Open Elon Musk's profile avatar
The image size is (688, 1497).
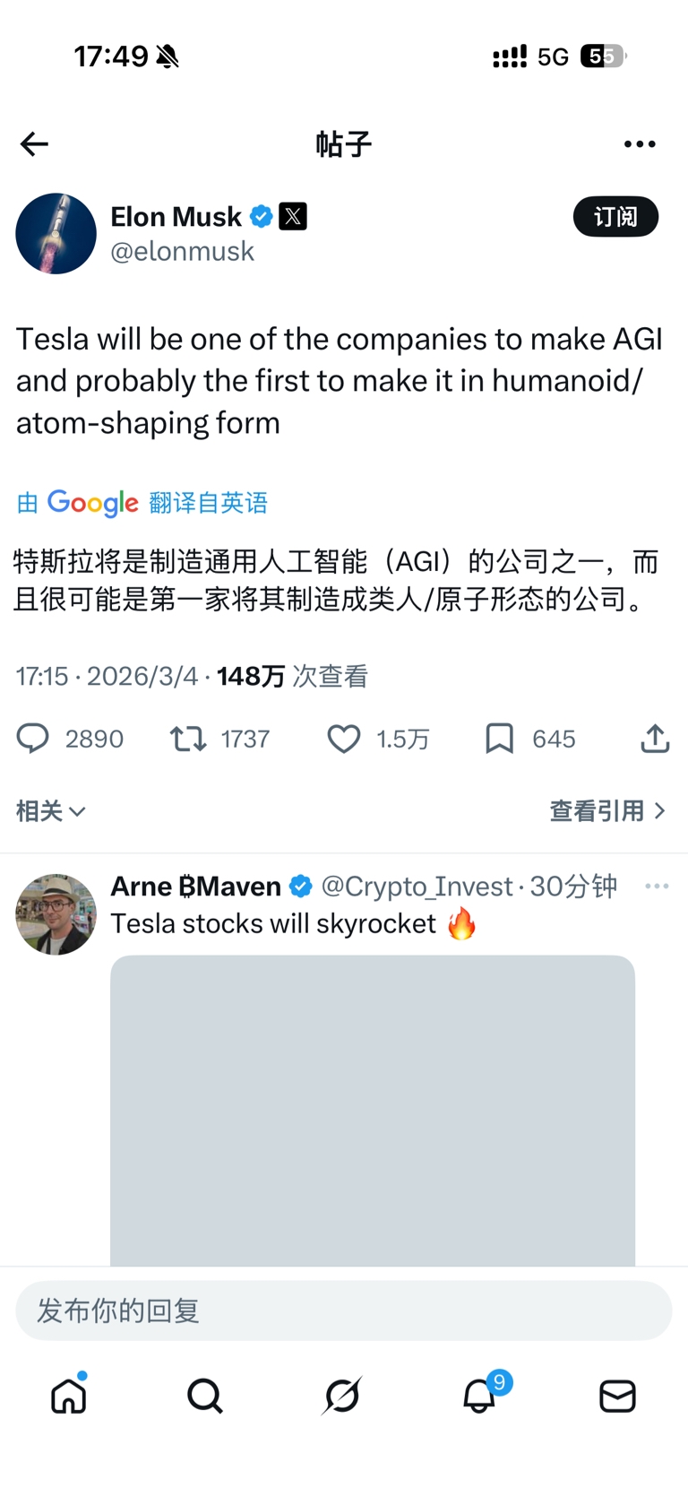[x=56, y=234]
